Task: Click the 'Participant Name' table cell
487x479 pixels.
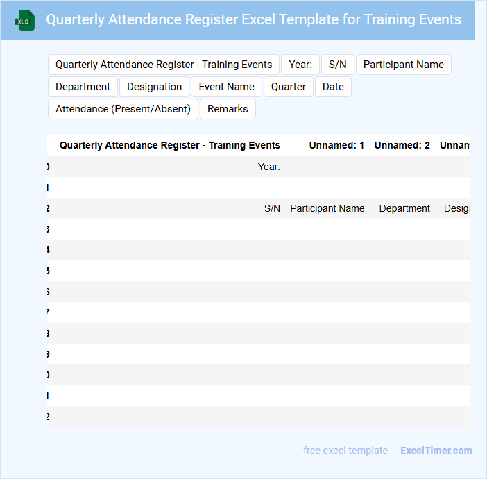Action: (x=327, y=208)
